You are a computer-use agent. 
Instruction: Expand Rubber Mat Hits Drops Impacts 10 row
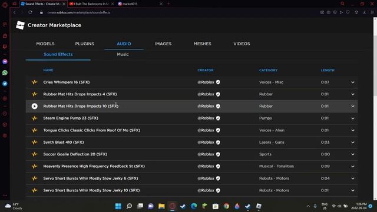pos(353,106)
